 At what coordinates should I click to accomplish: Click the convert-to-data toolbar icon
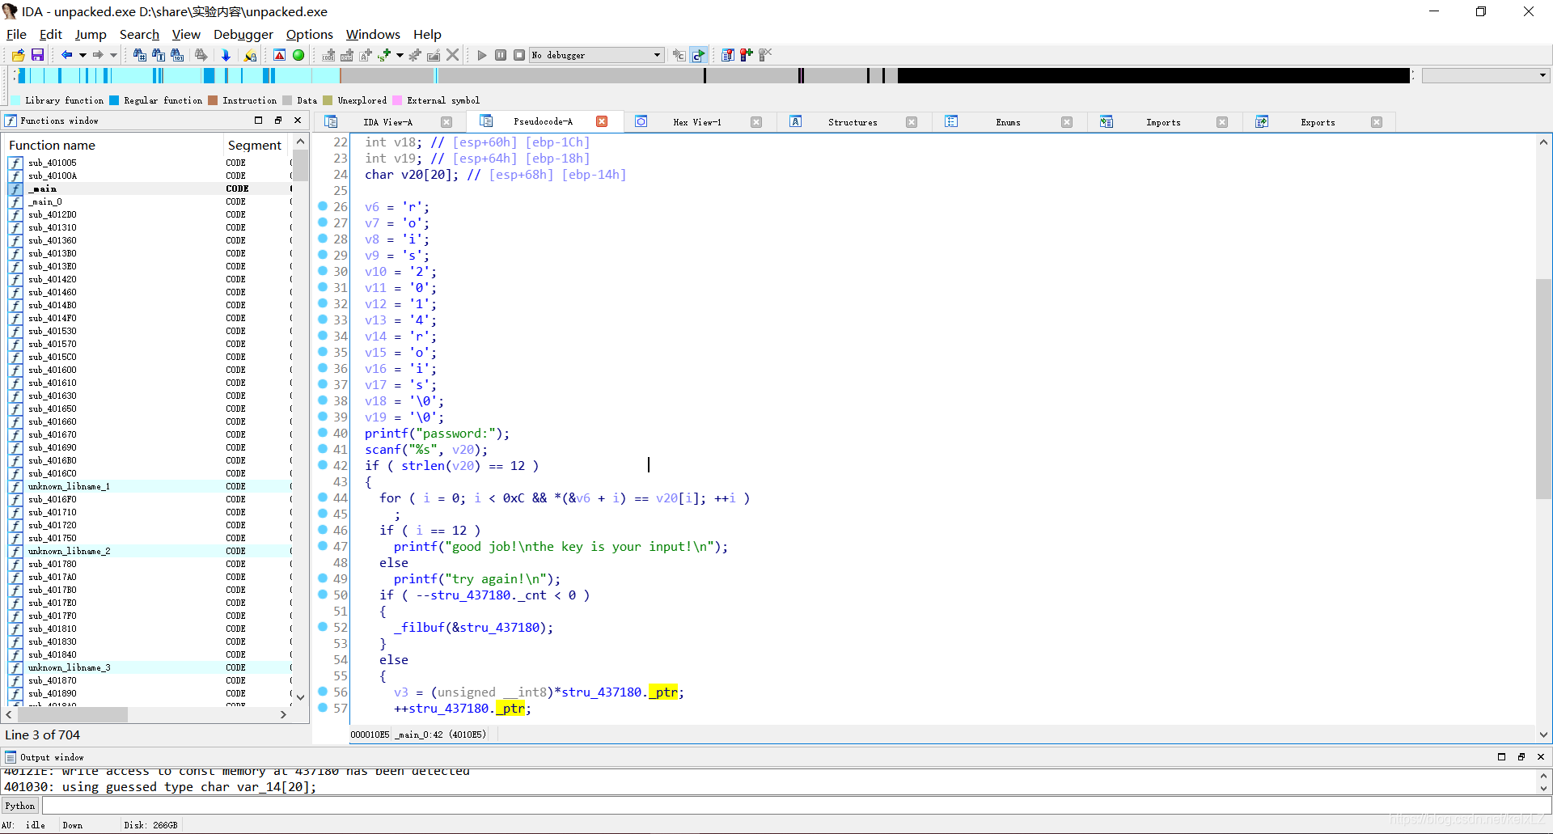click(347, 55)
